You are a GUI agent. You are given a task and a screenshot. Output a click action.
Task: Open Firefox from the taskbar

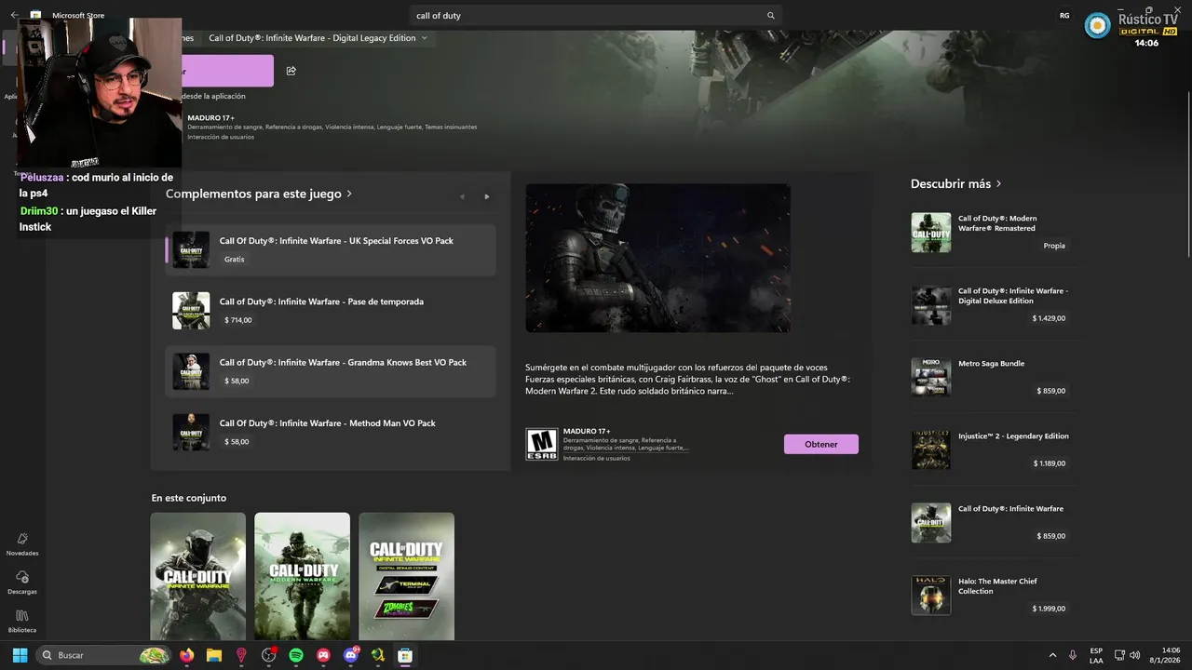coord(186,655)
